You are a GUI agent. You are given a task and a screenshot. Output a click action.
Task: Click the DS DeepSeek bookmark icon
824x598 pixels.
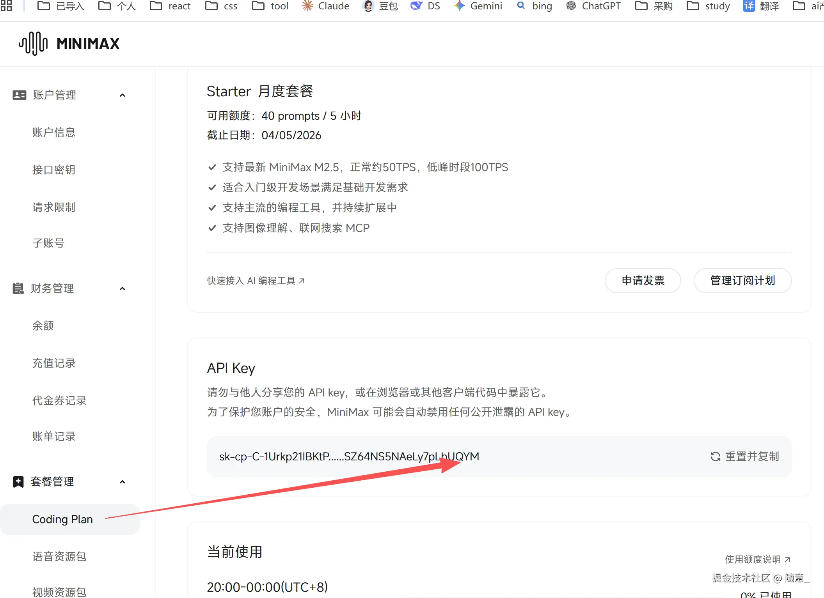click(417, 6)
